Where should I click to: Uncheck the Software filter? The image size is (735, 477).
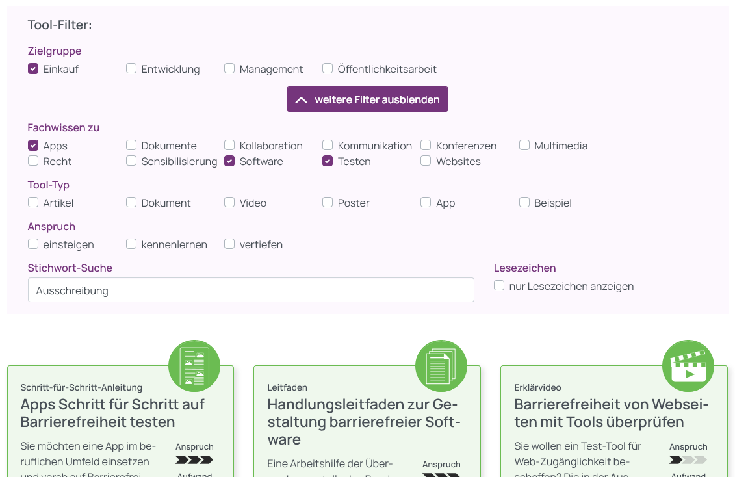229,161
